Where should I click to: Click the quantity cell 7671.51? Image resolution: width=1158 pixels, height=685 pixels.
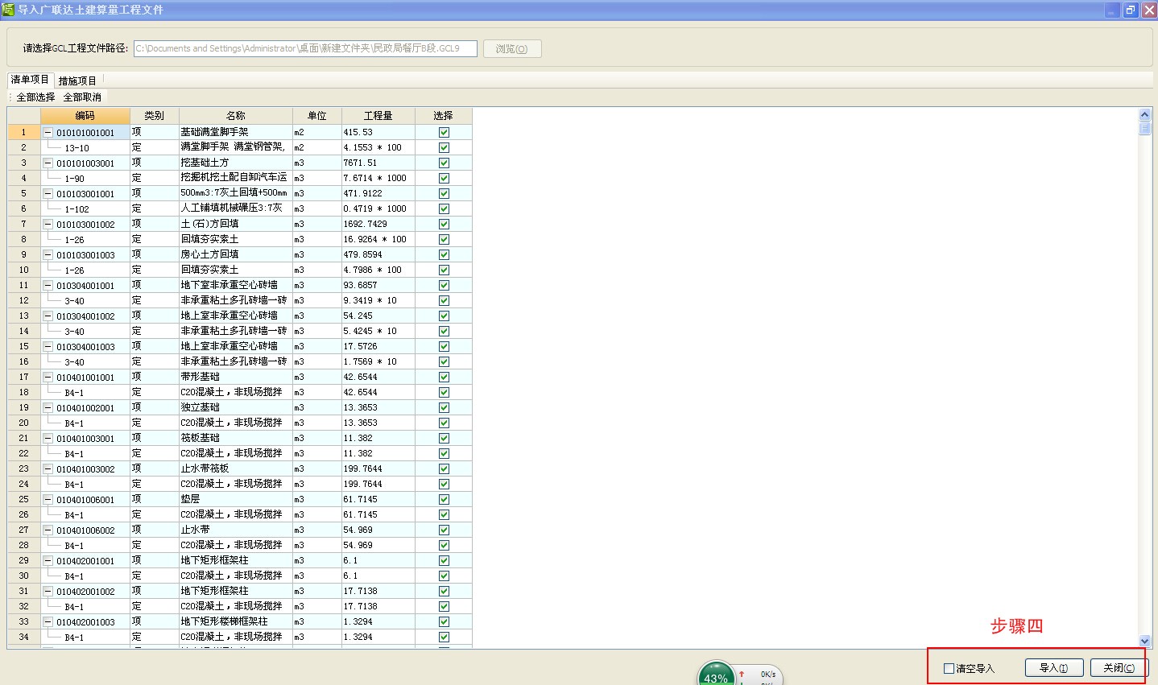pos(378,163)
